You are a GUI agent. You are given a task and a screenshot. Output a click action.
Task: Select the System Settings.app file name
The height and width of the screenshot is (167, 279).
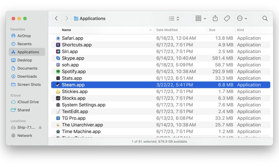(84, 105)
